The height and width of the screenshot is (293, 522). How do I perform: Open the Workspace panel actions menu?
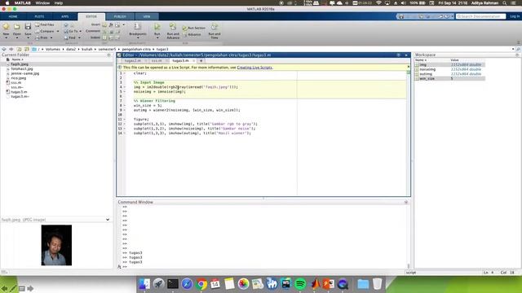coord(517,55)
